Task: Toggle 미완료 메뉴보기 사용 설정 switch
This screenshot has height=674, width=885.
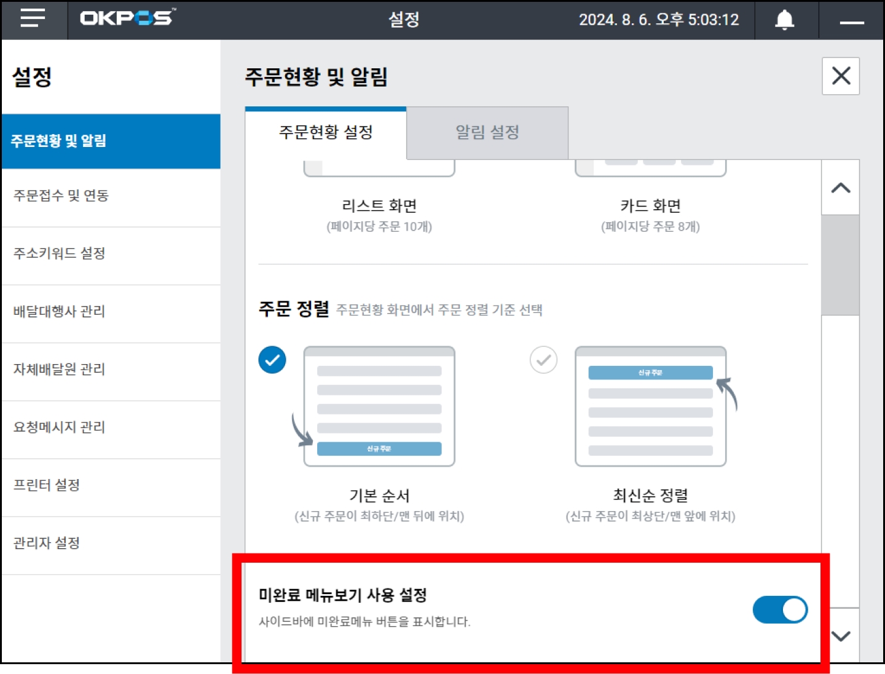Action: tap(779, 609)
